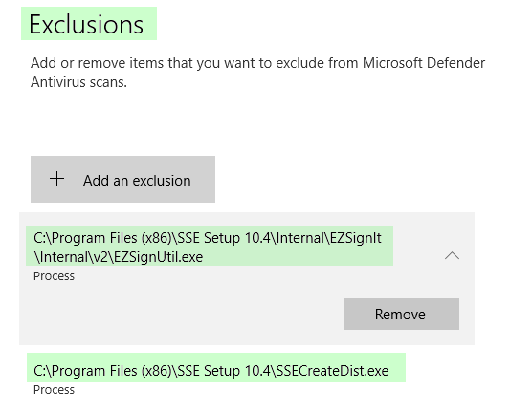Image resolution: width=510 pixels, height=415 pixels.
Task: Click the Process label under SSECreateDist.exe
Action: [54, 389]
